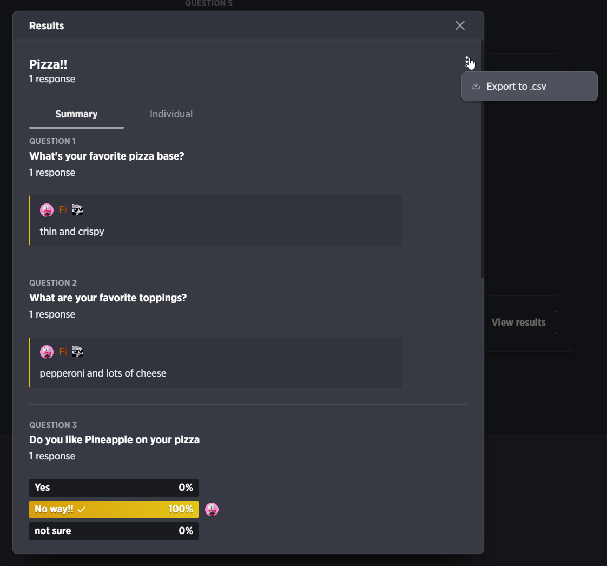This screenshot has width=607, height=566.
Task: Click the Results modal vertical scrollbar
Action: (482, 159)
